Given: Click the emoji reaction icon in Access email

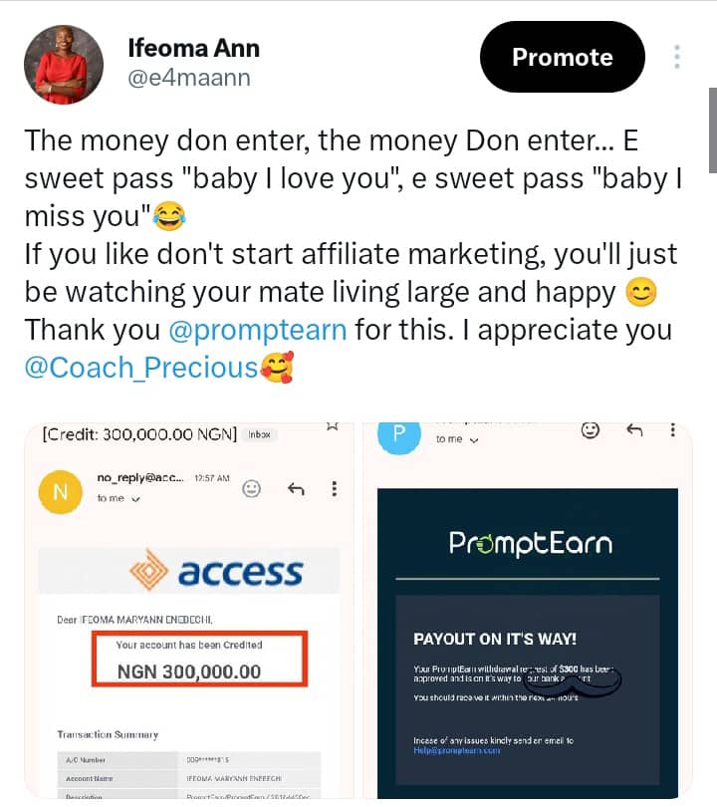Looking at the screenshot, I should [x=251, y=488].
